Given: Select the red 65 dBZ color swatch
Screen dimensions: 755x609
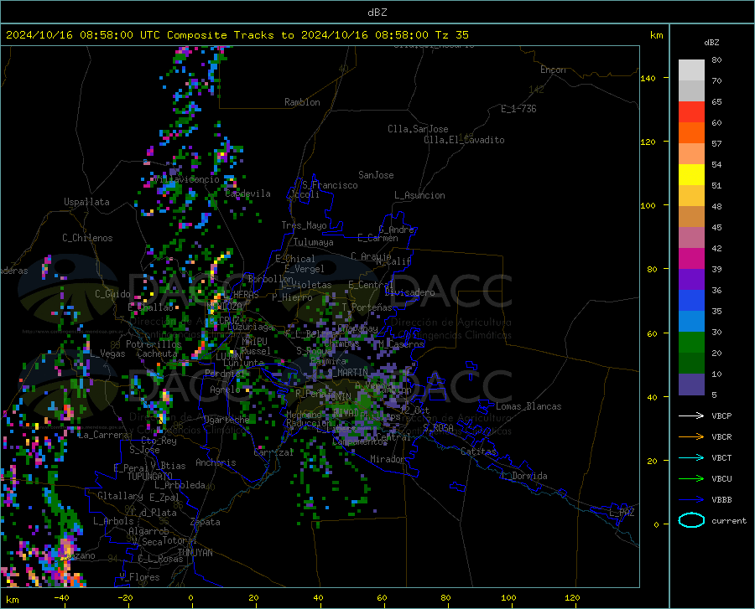Looking at the screenshot, I should pos(691,112).
